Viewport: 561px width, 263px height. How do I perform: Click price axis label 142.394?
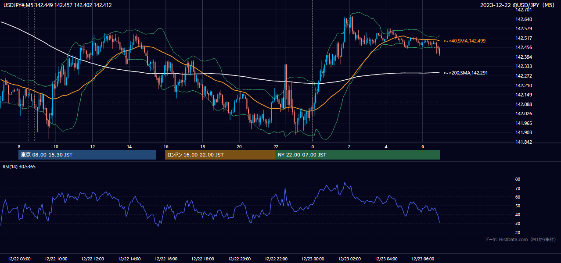(523, 57)
